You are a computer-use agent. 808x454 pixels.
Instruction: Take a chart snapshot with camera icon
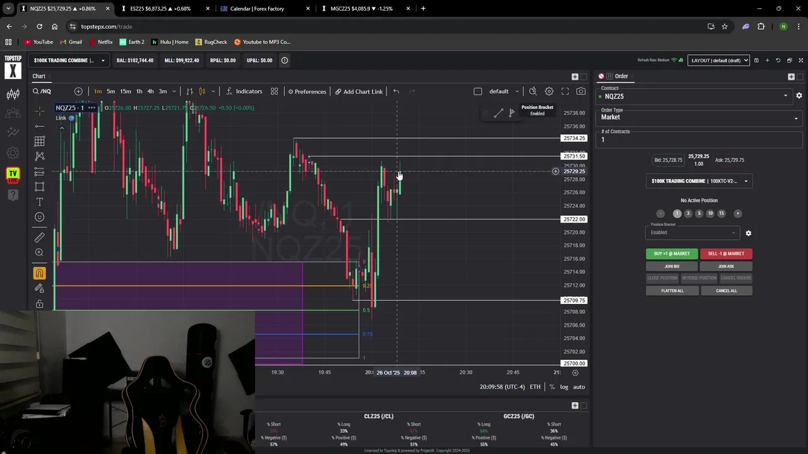581,91
